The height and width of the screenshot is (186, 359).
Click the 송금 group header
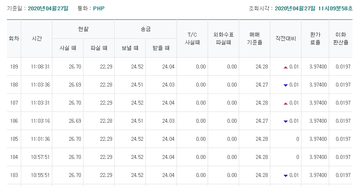[146, 29]
